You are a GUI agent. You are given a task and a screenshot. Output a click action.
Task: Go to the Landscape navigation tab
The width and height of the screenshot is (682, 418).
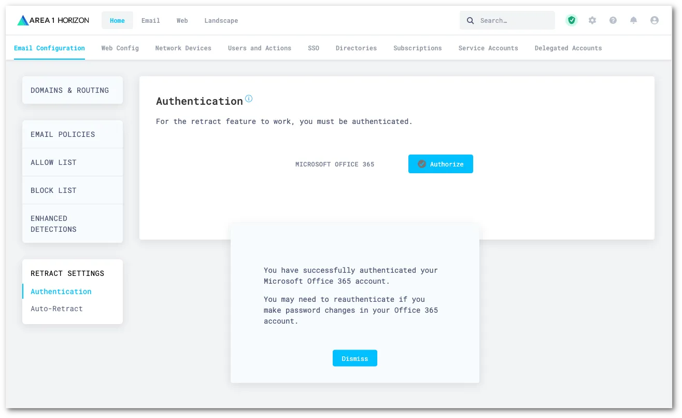(x=221, y=21)
